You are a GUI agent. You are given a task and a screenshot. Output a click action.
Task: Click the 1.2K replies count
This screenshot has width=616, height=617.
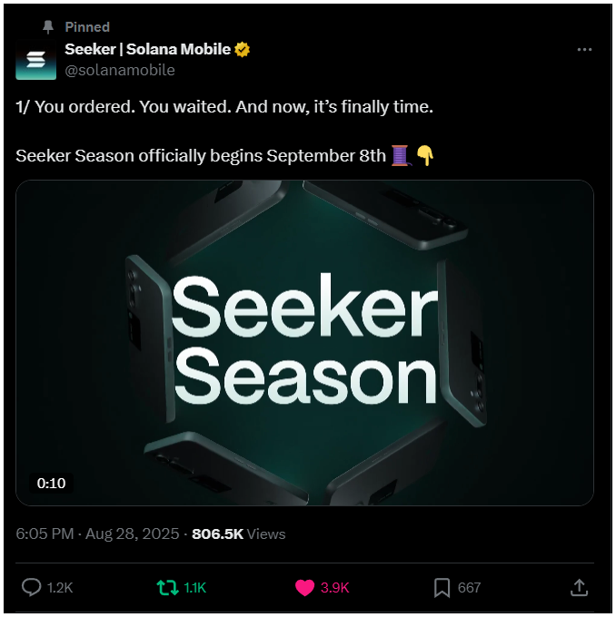pos(60,587)
